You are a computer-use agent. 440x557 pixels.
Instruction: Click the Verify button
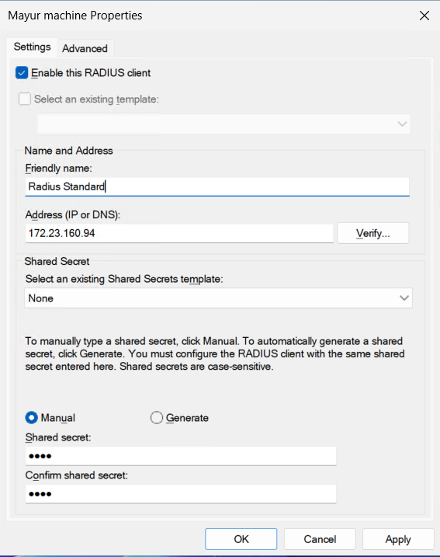[x=373, y=233]
